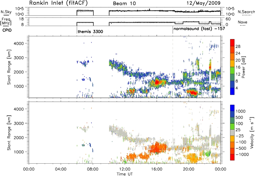Click the 'Power [dB]' color bar label
Viewport: 255px width, 176px height.
(243, 67)
